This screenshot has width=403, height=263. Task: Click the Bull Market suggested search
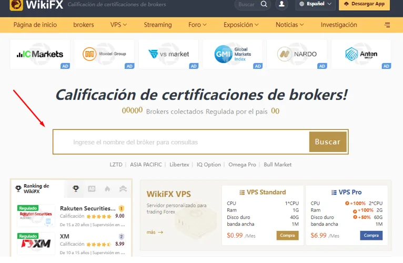click(278, 165)
